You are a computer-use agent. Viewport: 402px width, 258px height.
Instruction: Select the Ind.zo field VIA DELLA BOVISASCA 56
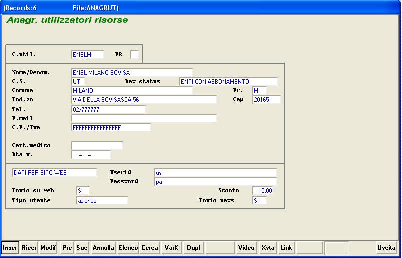(x=144, y=100)
